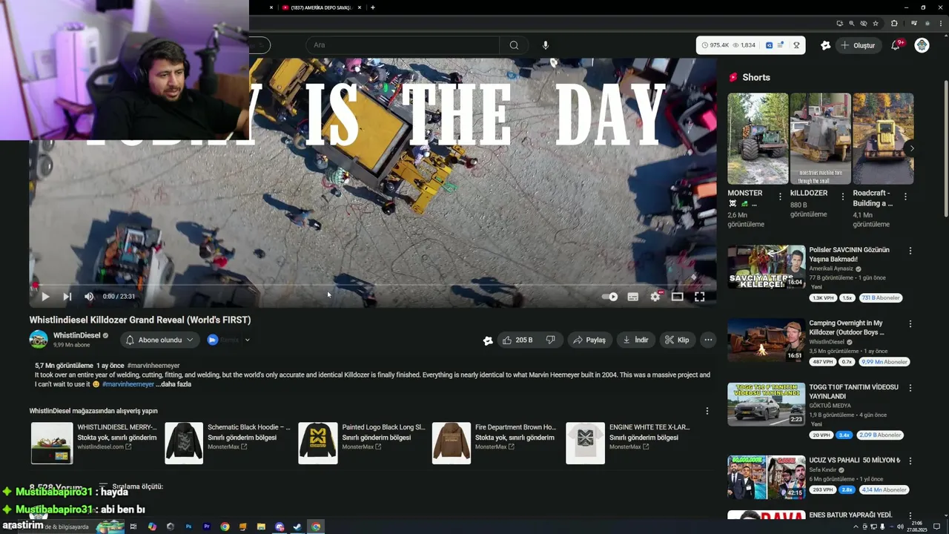Open options for the Camping Overnight video
The image size is (949, 534).
pos(910,324)
